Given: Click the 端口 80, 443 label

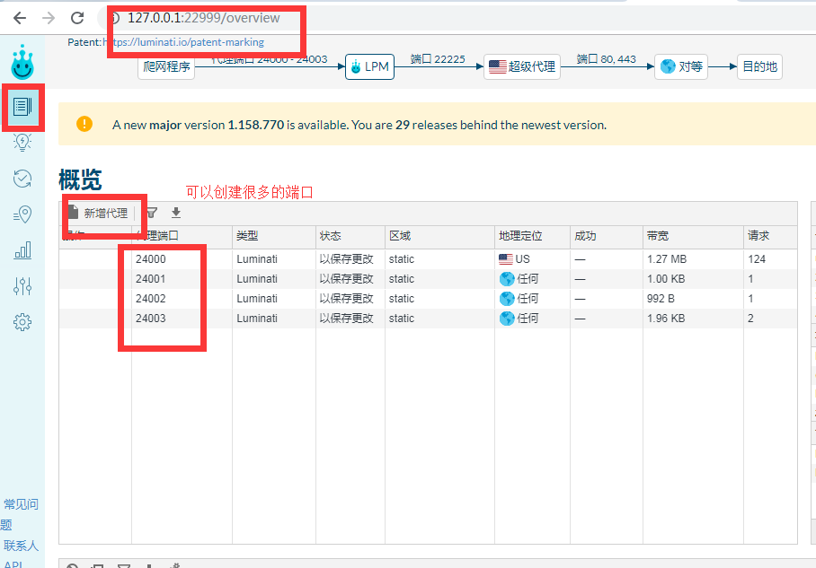Looking at the screenshot, I should 607,59.
